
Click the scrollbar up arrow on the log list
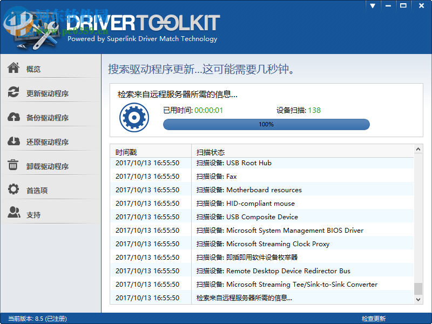(417, 150)
